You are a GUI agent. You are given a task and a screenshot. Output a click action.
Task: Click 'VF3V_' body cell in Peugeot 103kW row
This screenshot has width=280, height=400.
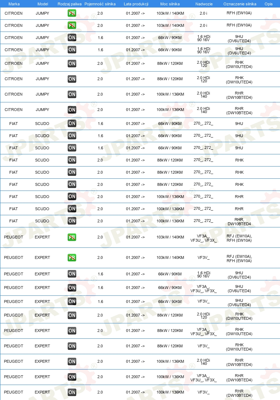(203, 257)
